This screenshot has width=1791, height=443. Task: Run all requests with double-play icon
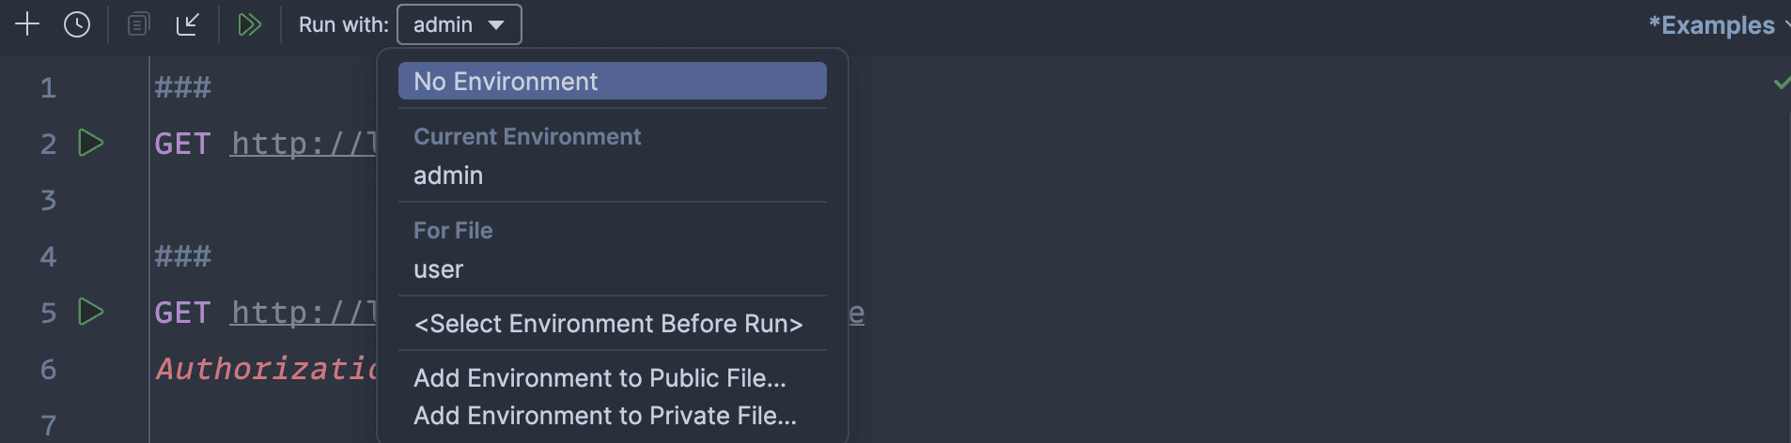[249, 24]
